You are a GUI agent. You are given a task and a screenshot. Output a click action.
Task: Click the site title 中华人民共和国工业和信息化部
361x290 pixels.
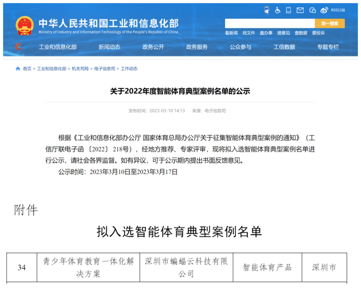pyautogui.click(x=108, y=23)
